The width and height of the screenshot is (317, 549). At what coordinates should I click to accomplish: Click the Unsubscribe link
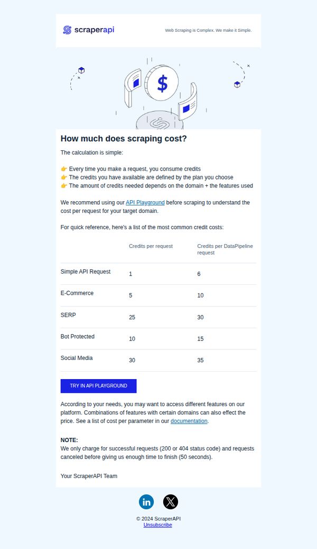tap(157, 525)
